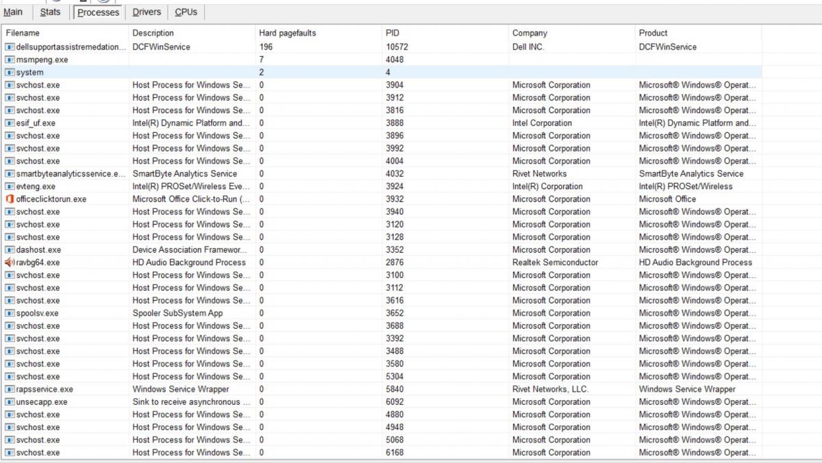Select the 'system' filename row

point(29,73)
